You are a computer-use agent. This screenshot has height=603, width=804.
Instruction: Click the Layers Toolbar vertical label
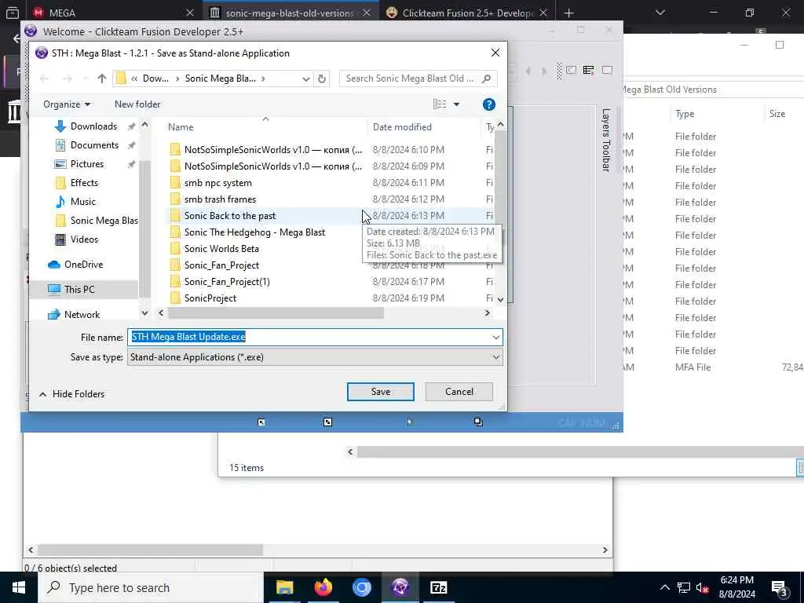click(606, 140)
